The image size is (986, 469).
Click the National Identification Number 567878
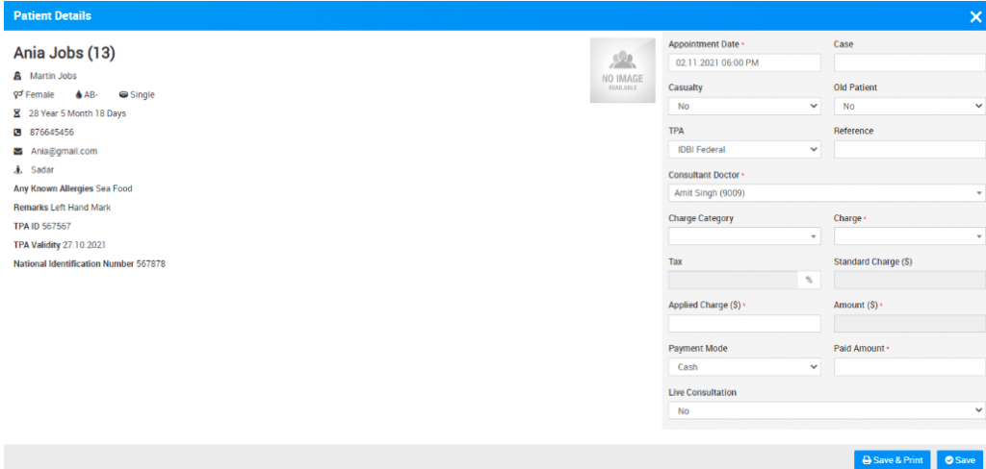pos(151,264)
